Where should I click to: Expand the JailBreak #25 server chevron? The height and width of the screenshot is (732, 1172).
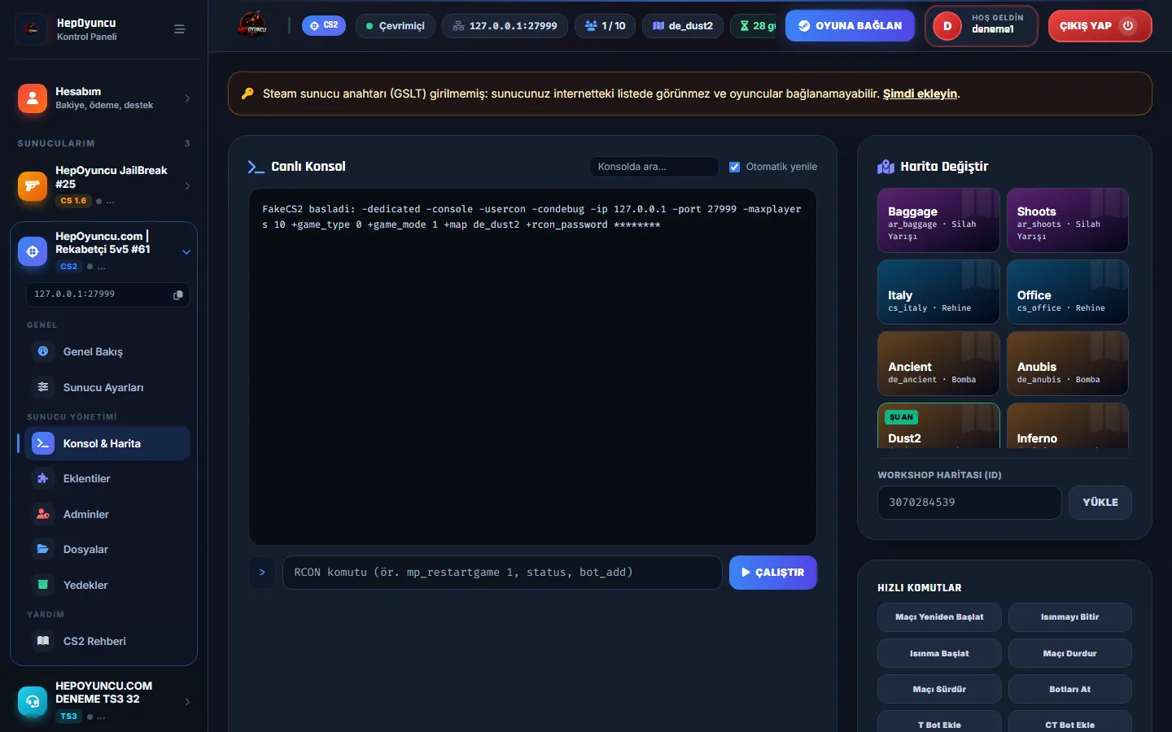tap(188, 186)
